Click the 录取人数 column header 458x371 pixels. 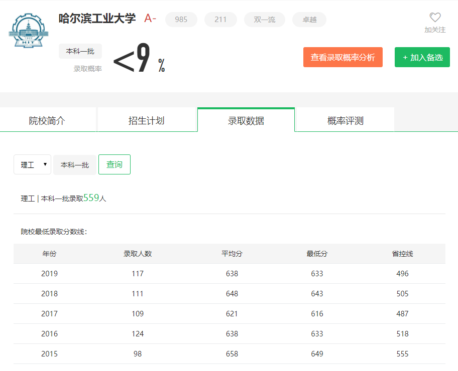[x=138, y=254]
